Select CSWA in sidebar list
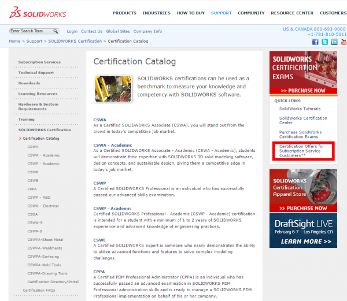The image size is (347, 301). click(x=33, y=147)
